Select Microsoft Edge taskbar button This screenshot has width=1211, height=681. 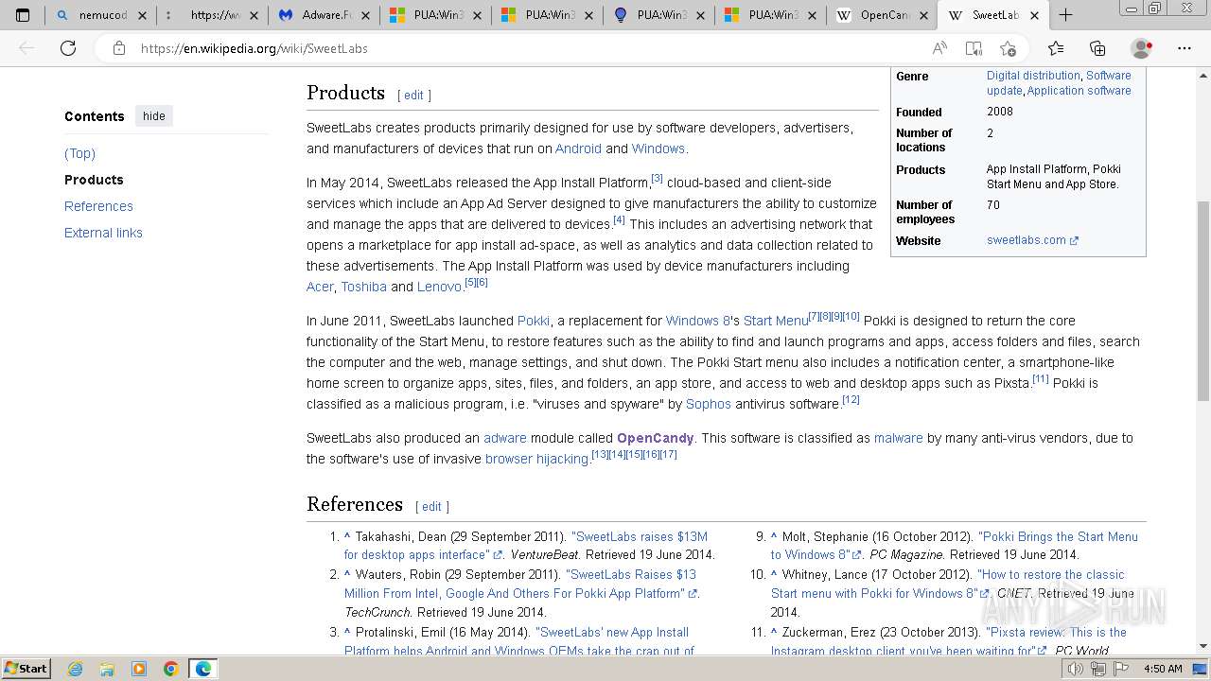coord(203,669)
